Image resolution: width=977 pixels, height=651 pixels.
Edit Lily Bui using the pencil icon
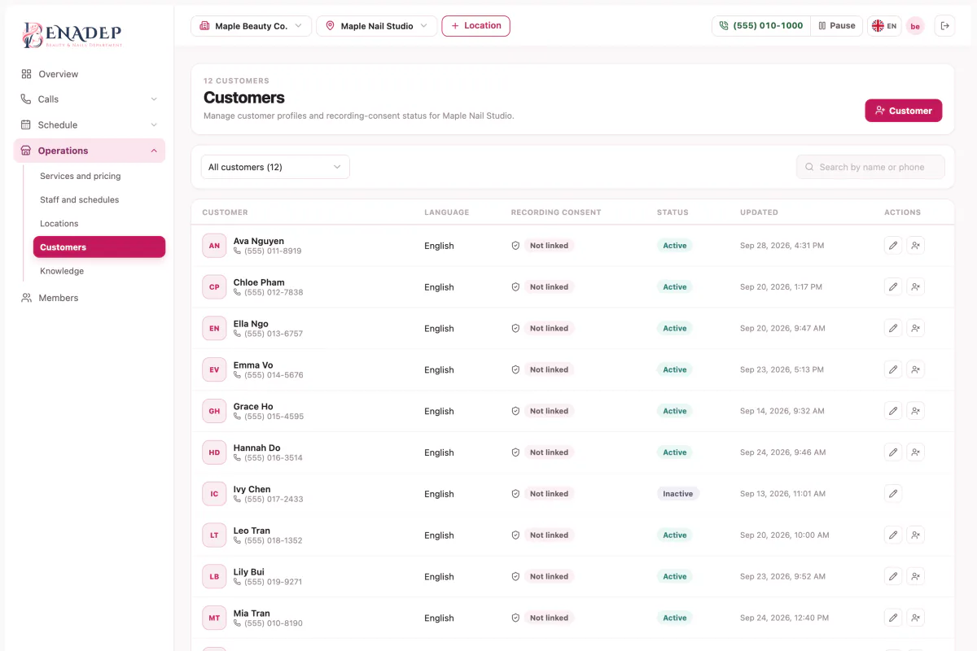click(x=893, y=576)
